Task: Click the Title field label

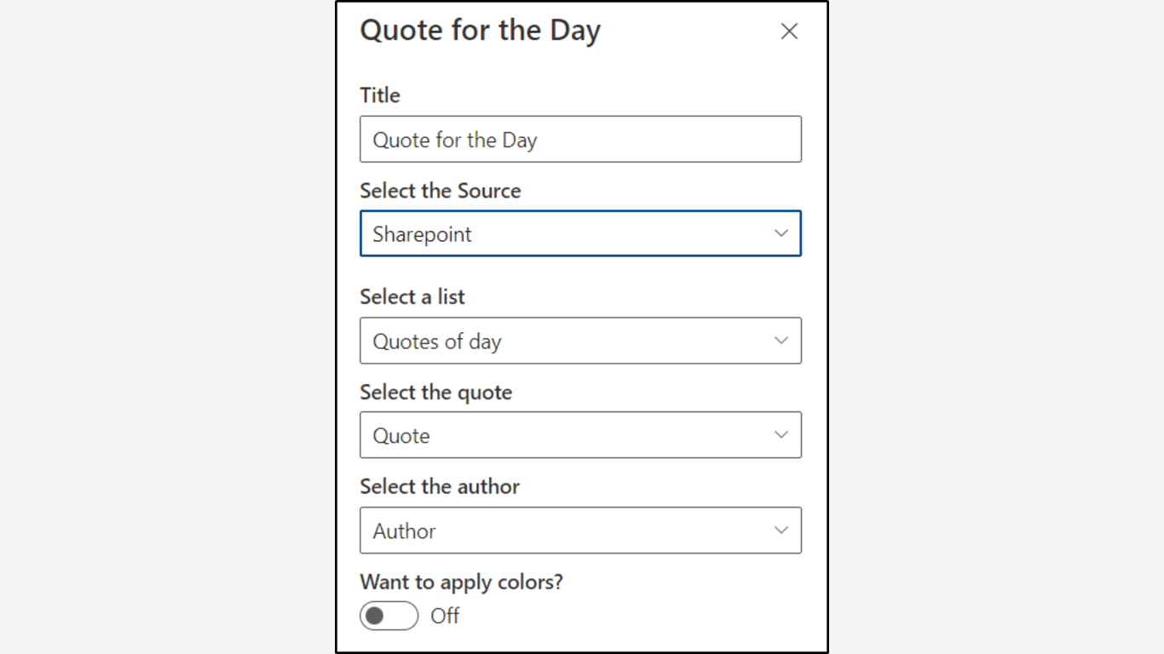Action: [x=380, y=95]
